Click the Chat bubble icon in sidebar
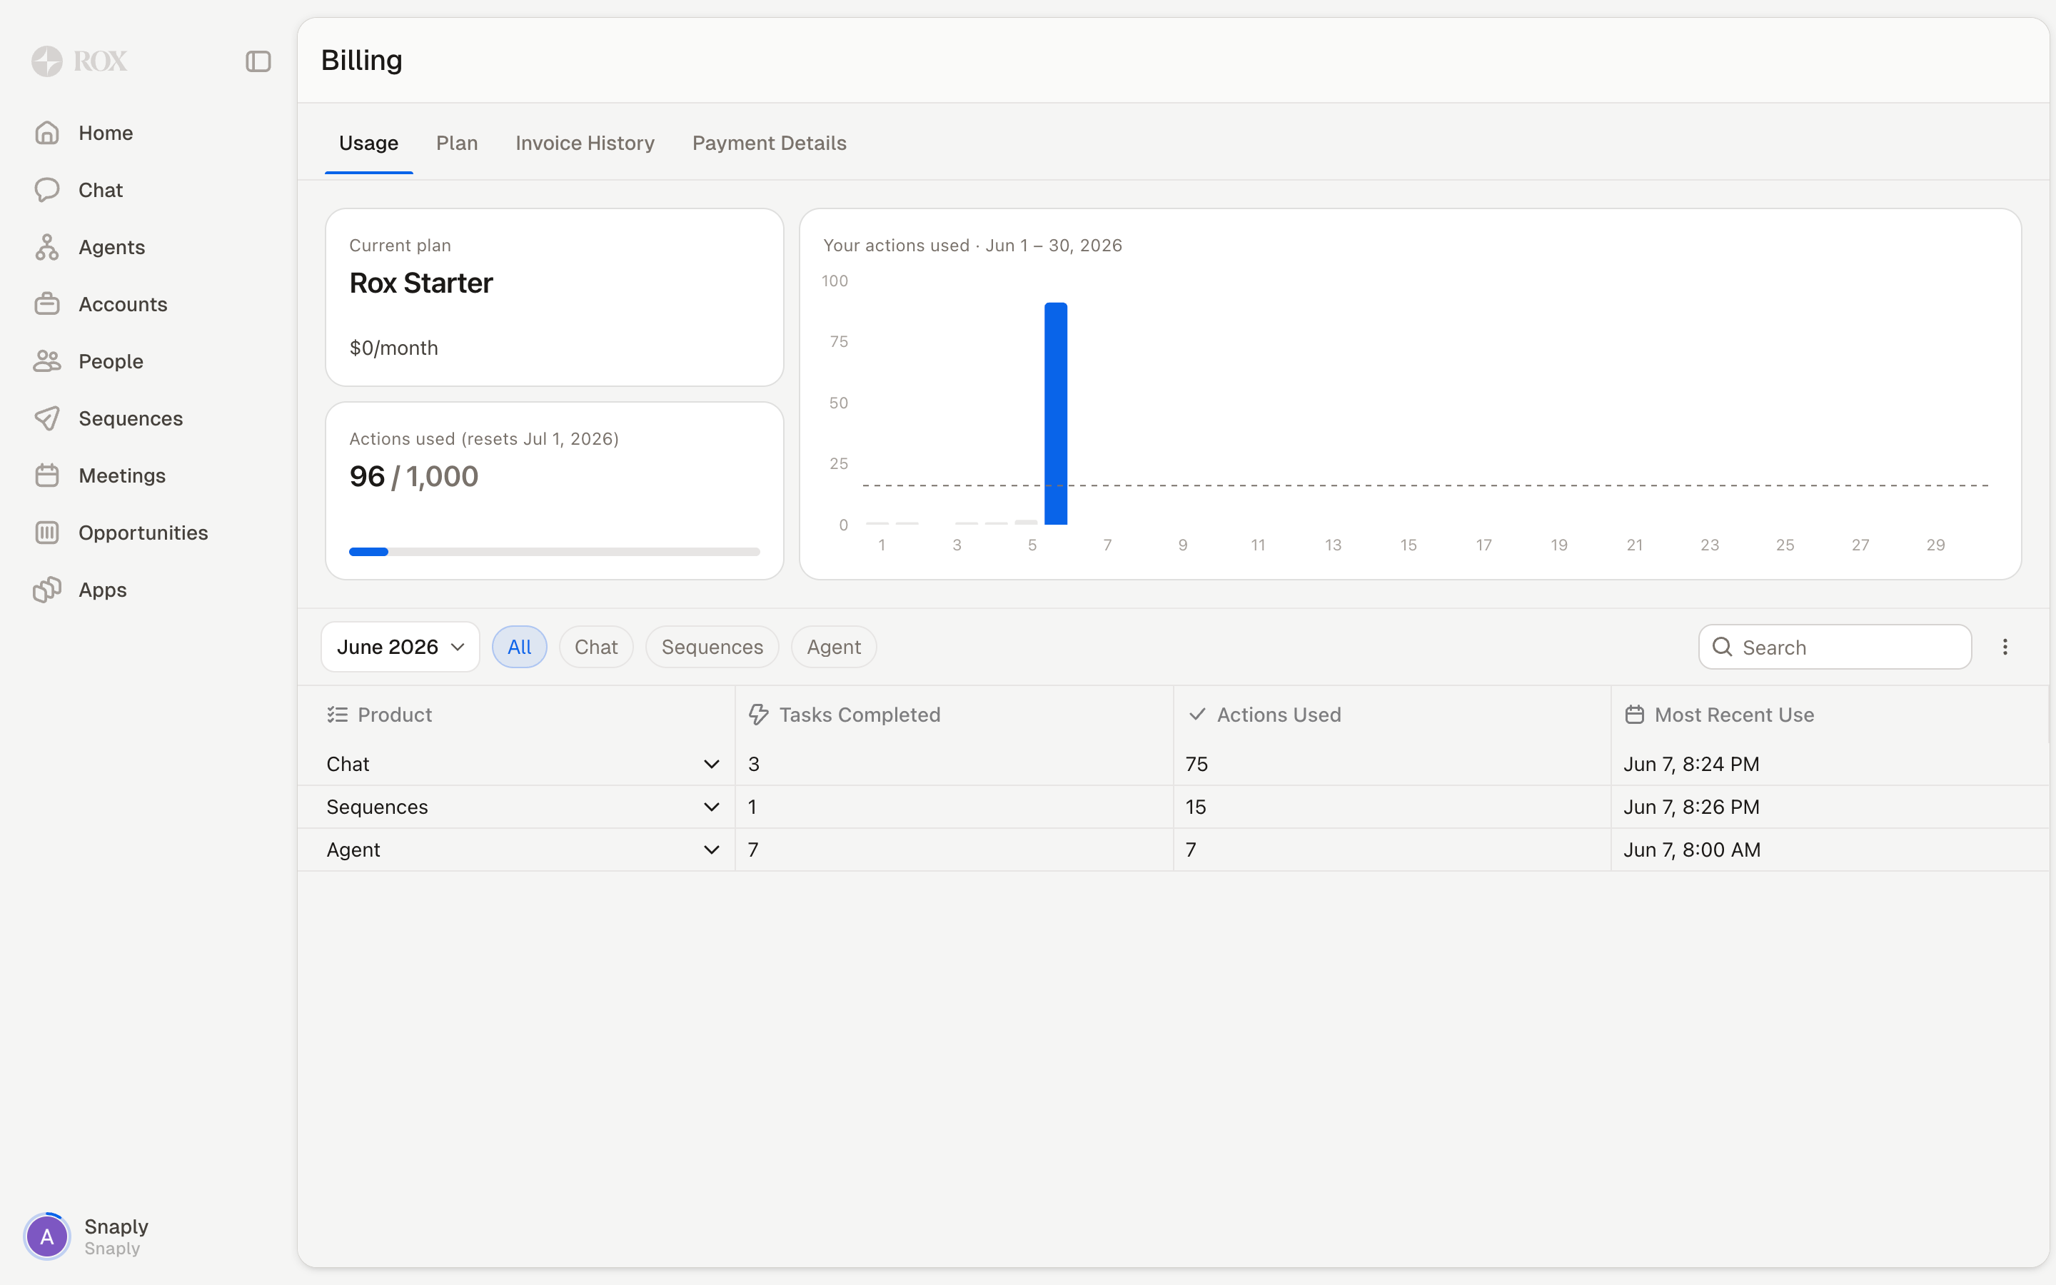Viewport: 2056px width, 1285px height. tap(46, 189)
